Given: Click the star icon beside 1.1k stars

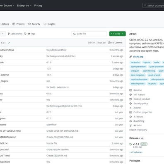Looking at the screenshot, I should 130,117.
